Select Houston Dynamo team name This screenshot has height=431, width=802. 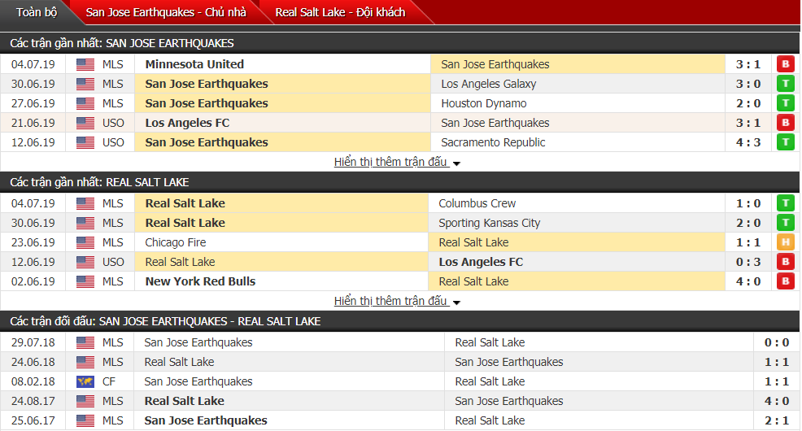pyautogui.click(x=484, y=103)
